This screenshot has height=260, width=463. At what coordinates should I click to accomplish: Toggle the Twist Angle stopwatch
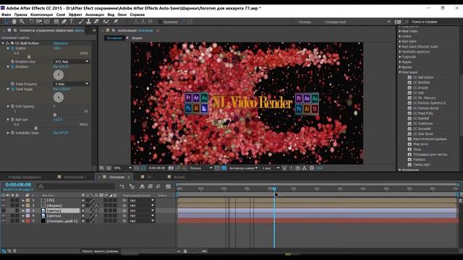tap(12, 89)
